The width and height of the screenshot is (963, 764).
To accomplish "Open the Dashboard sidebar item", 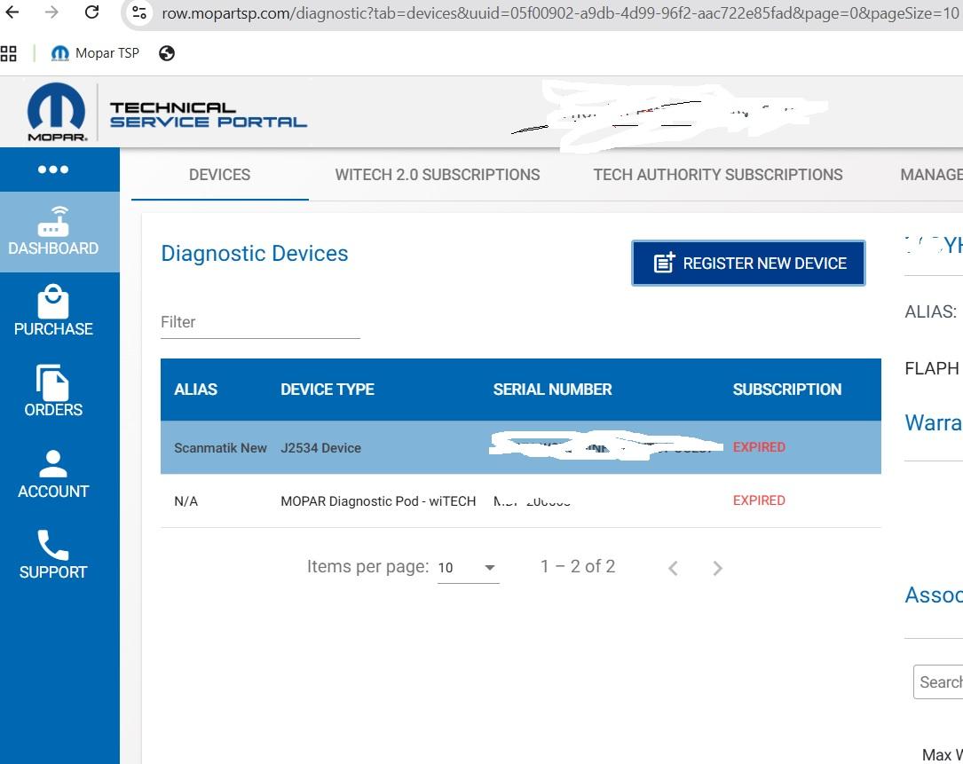I will click(59, 232).
